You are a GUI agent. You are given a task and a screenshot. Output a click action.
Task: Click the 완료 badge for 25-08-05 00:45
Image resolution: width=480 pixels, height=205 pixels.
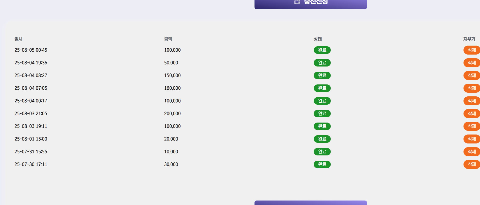point(322,50)
